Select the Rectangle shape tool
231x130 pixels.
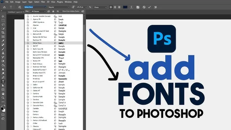(x=3, y=90)
